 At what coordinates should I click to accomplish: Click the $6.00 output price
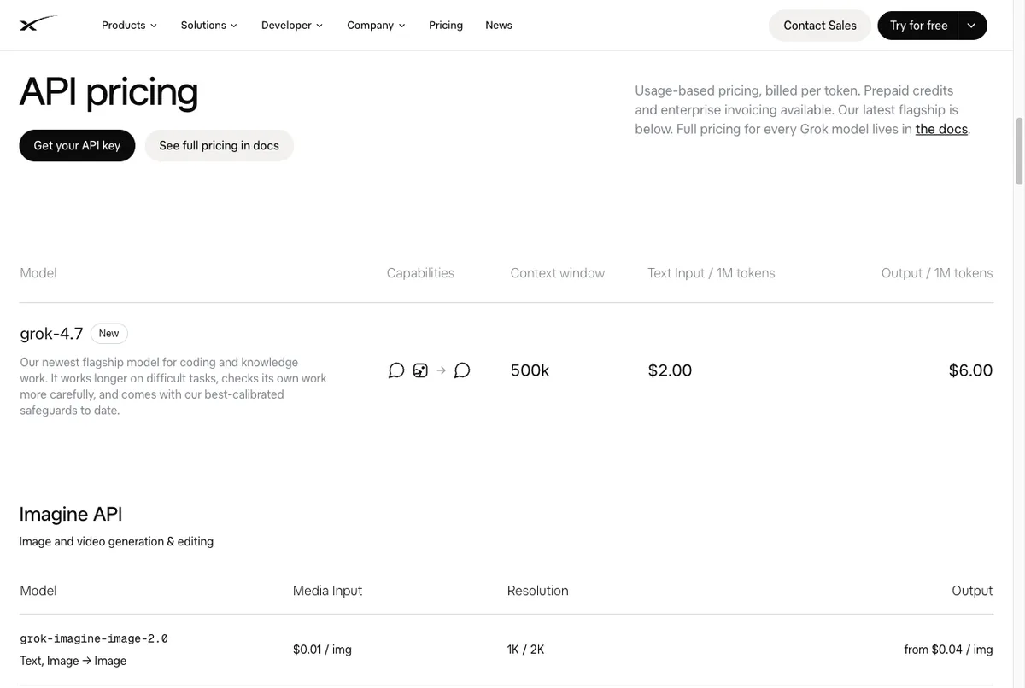[970, 370]
